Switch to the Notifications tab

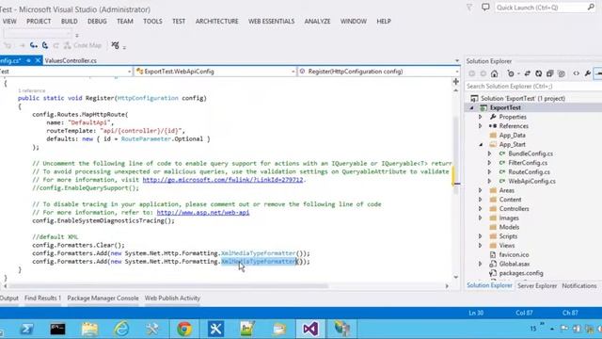tap(579, 286)
